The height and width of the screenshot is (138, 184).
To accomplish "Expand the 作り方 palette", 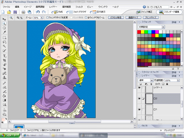I will pos(139,126).
